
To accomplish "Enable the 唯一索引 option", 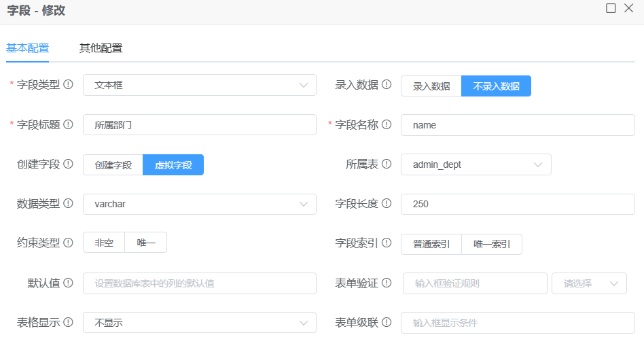I will (x=491, y=244).
